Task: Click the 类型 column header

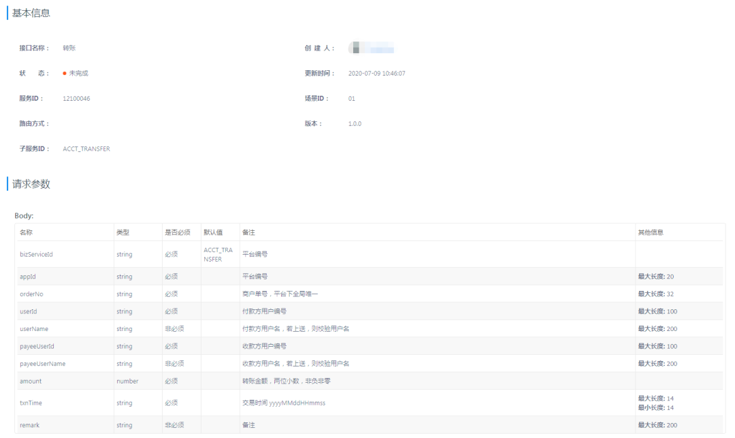Action: coord(122,232)
